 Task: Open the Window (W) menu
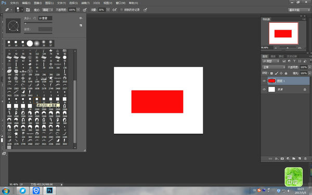121,3
